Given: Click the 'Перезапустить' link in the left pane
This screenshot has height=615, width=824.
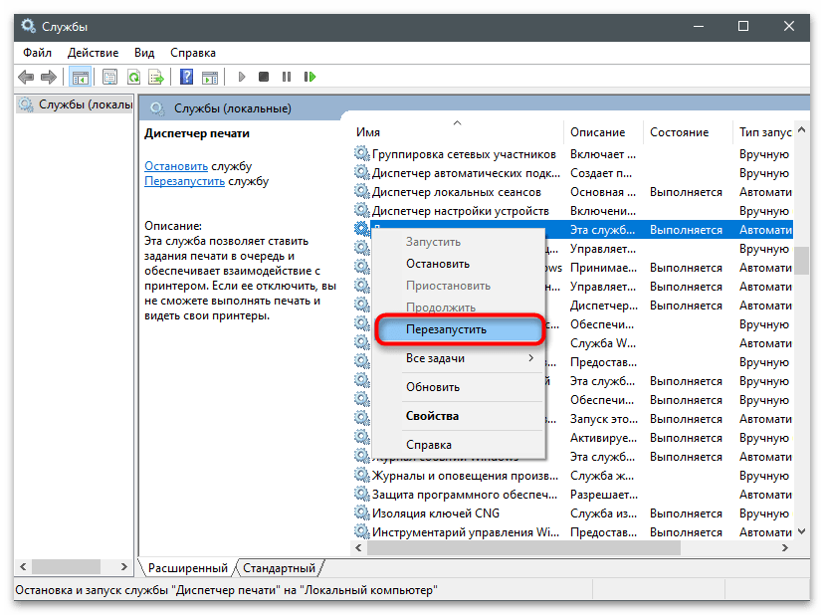Looking at the screenshot, I should [185, 182].
